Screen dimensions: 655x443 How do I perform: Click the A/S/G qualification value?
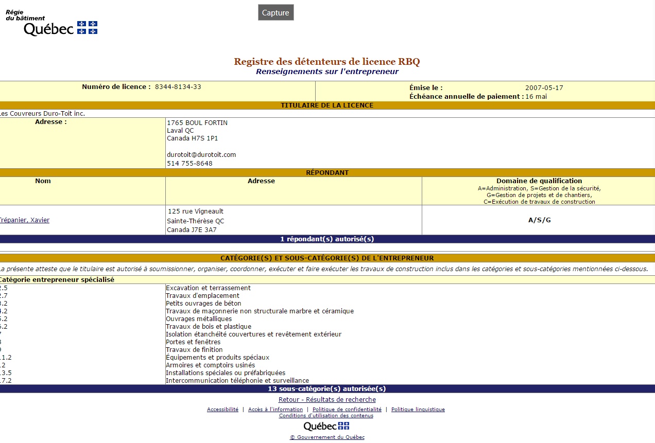539,220
